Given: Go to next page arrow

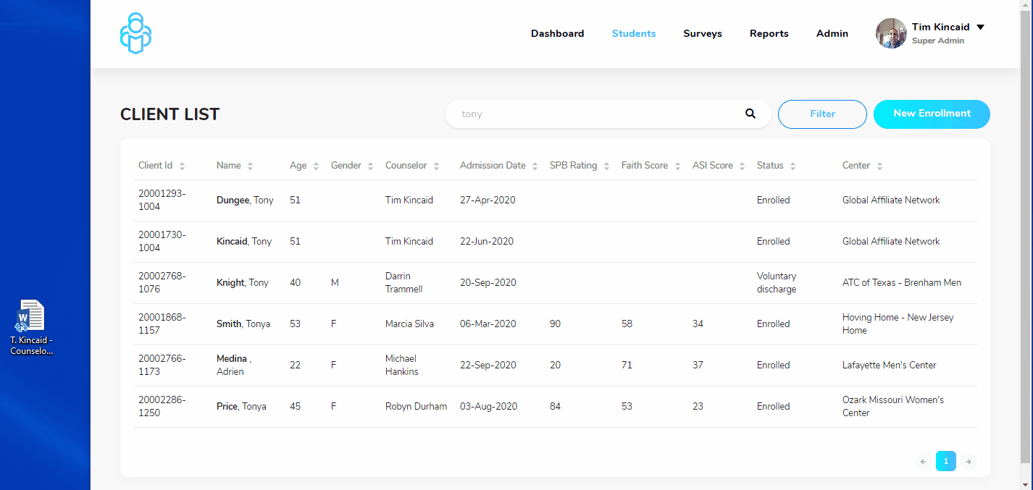Looking at the screenshot, I should point(968,461).
